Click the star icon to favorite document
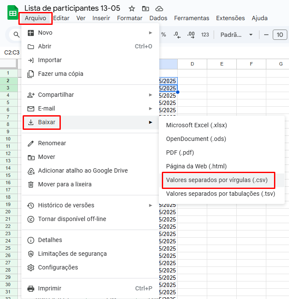Image resolution: width=289 pixels, height=299 pixels. coord(132,9)
